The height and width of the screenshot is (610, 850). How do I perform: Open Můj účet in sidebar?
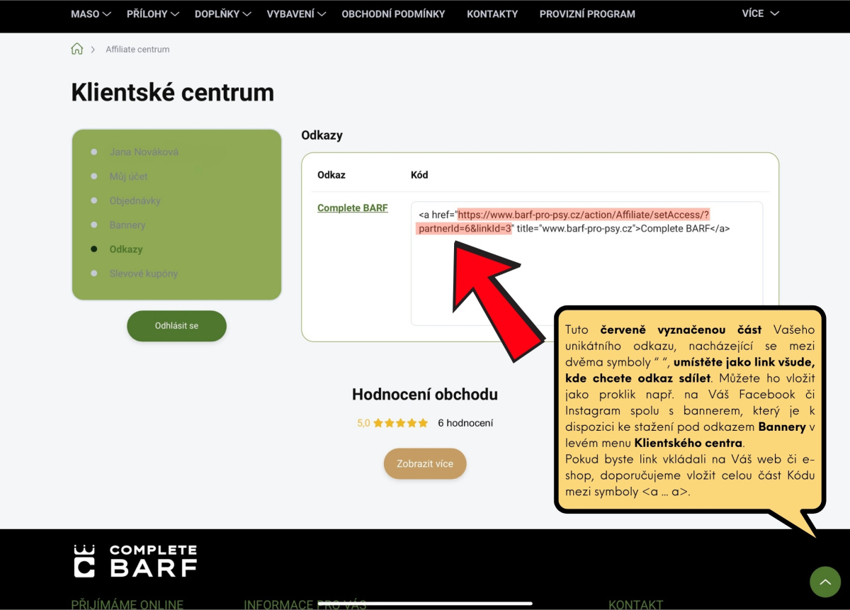128,176
